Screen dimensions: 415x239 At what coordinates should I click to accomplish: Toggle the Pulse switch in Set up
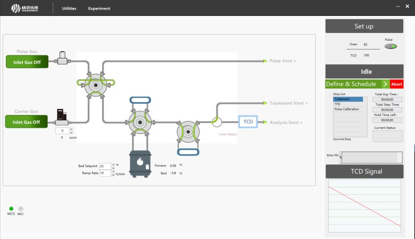pyautogui.click(x=391, y=47)
